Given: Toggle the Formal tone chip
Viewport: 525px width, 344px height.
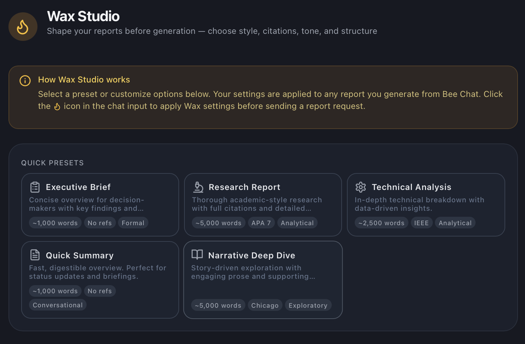Looking at the screenshot, I should (x=133, y=222).
